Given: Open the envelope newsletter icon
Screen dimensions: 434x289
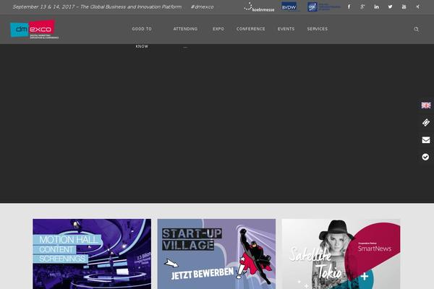Looking at the screenshot, I should click(426, 140).
